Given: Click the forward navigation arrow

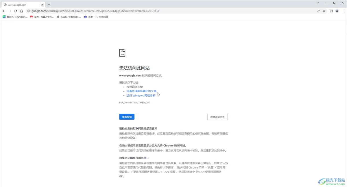Looking at the screenshot, I should coord(10,11).
